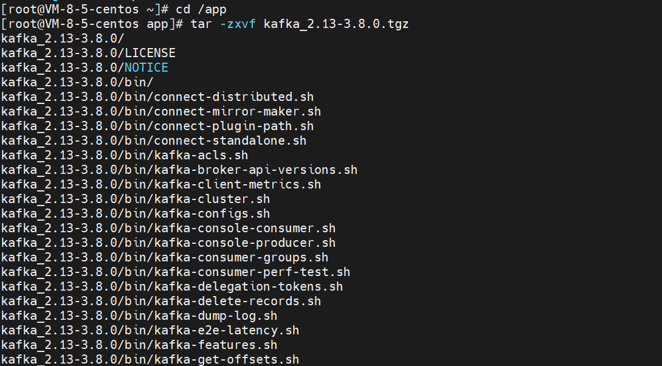Viewport: 662px width, 366px height.
Task: Click the connect-standalone.sh entry
Action: (154, 140)
